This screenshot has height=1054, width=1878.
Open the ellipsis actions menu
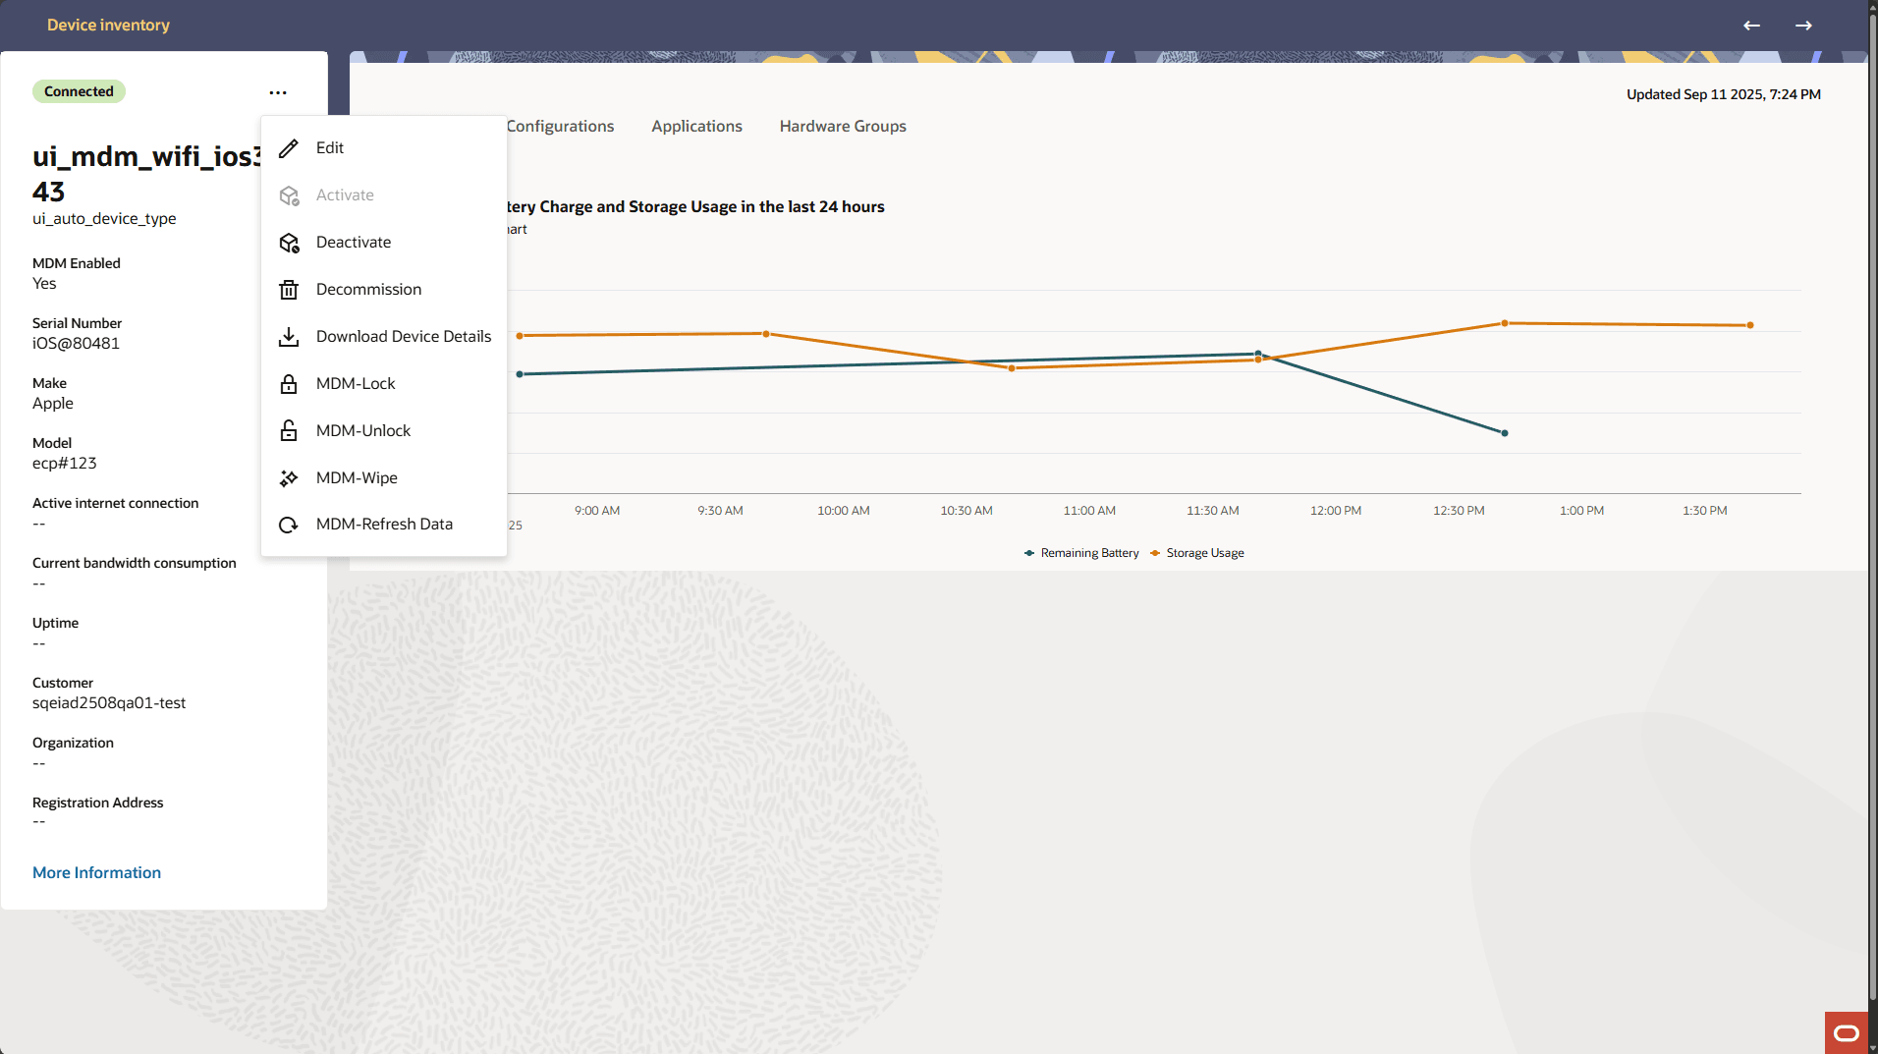[x=278, y=91]
